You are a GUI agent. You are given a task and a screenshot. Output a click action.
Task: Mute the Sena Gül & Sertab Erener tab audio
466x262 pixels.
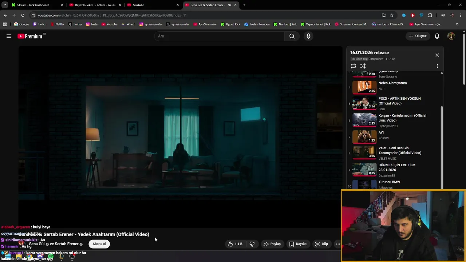(x=229, y=5)
